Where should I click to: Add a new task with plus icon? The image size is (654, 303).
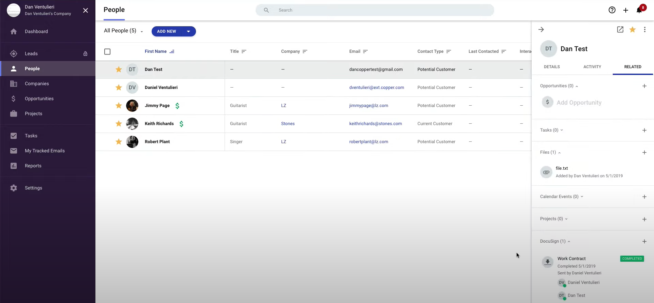644,130
